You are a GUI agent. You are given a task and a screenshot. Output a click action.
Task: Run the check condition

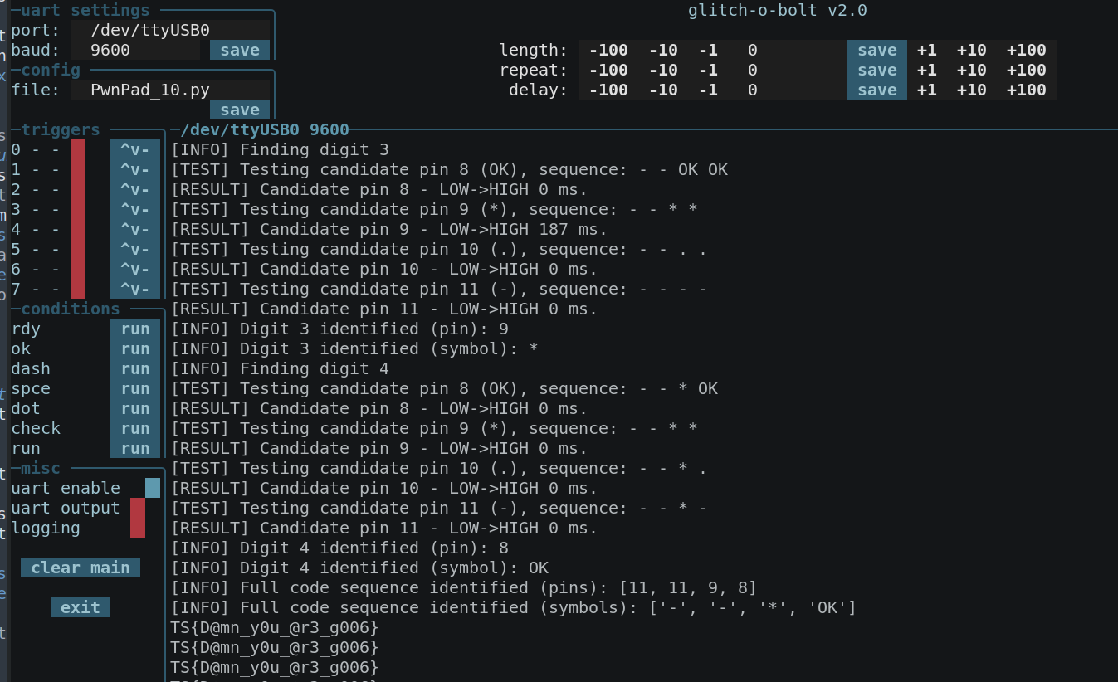point(135,428)
